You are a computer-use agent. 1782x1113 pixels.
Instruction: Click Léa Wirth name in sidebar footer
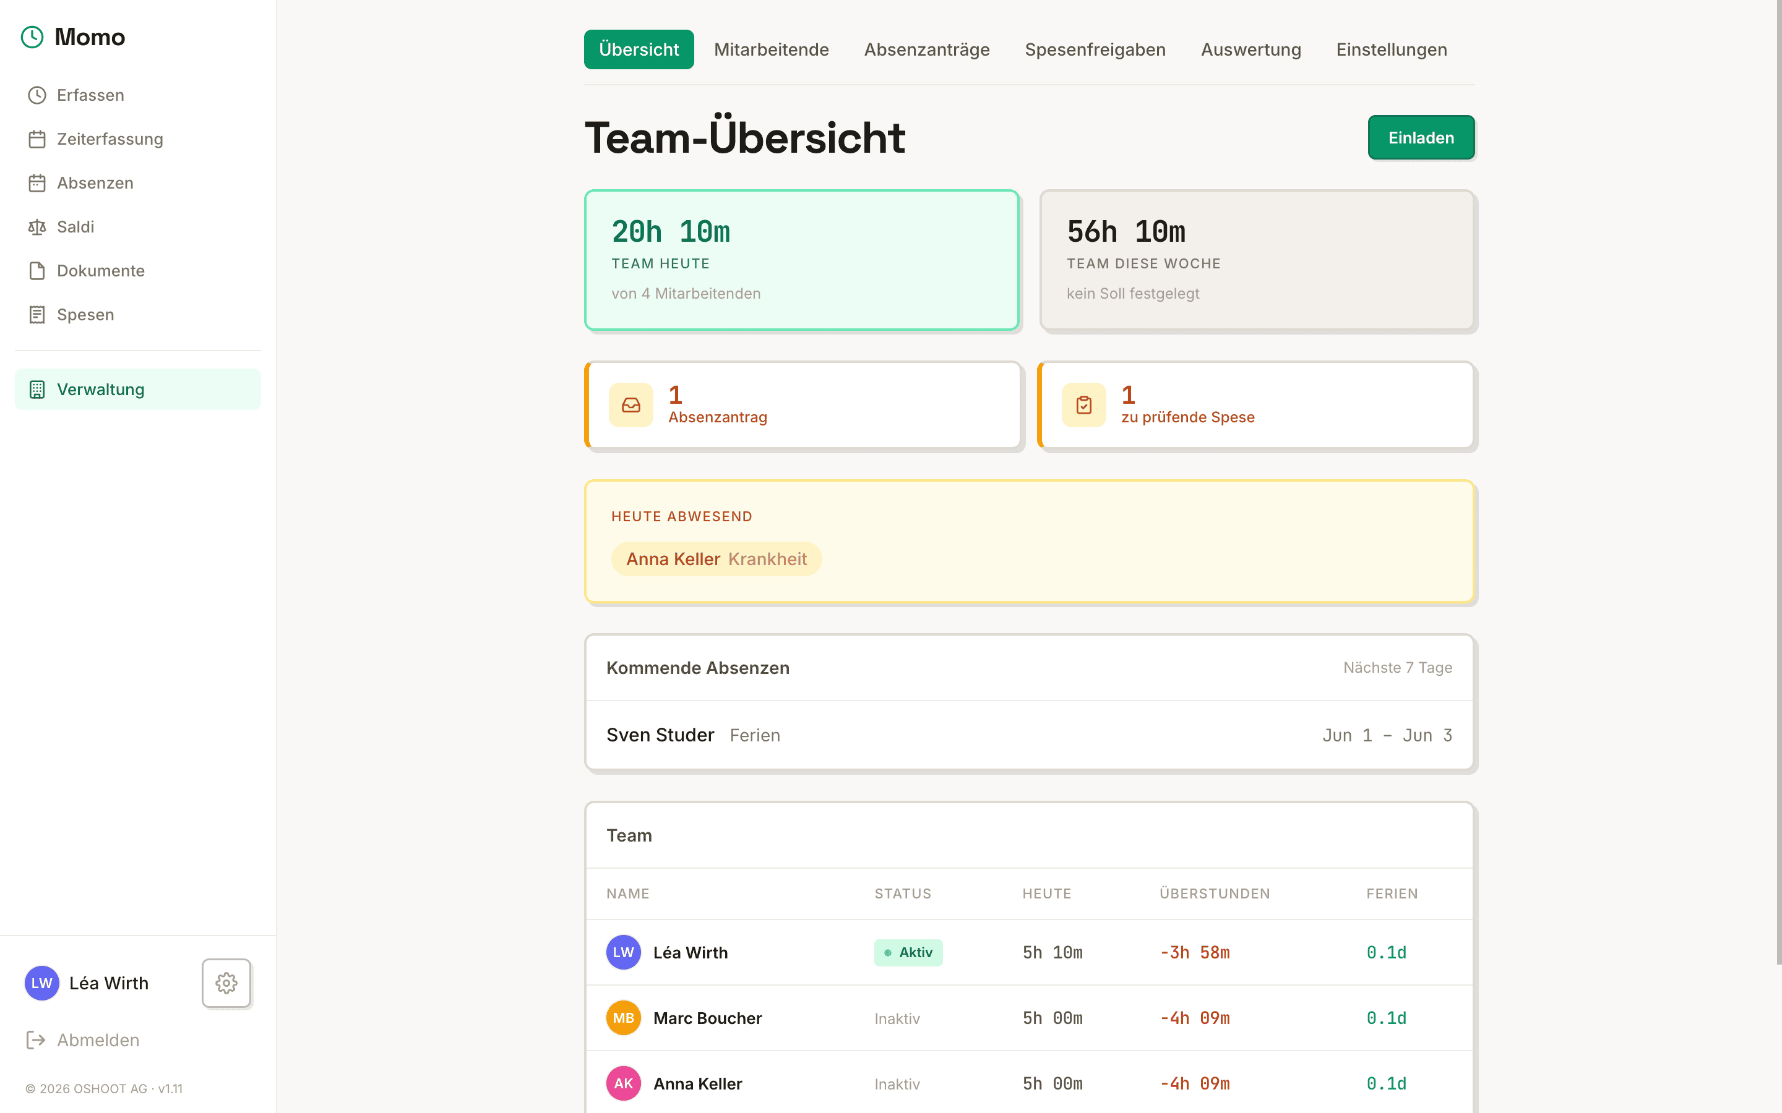pos(109,983)
